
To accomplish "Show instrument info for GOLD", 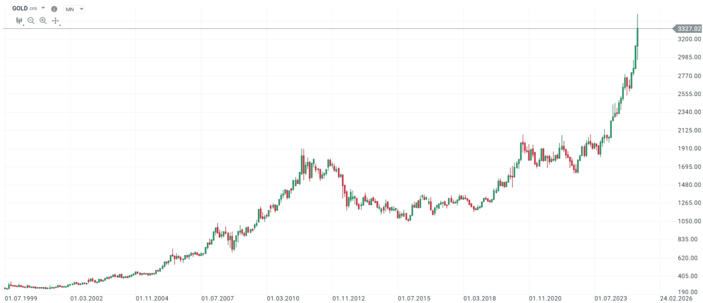I will pyautogui.click(x=54, y=9).
